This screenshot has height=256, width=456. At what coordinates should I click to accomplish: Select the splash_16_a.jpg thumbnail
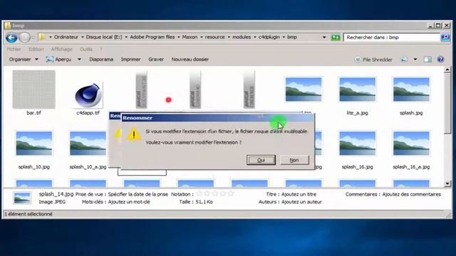click(411, 144)
